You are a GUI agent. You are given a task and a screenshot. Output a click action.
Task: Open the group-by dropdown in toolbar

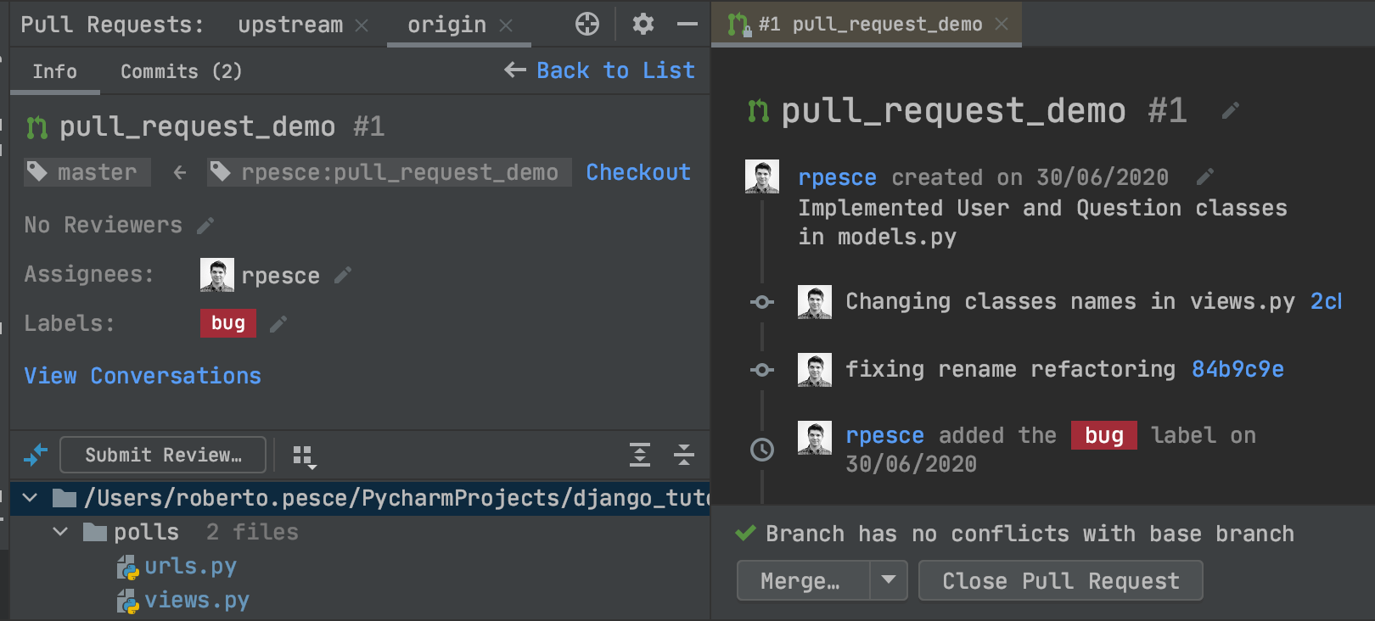(x=304, y=456)
